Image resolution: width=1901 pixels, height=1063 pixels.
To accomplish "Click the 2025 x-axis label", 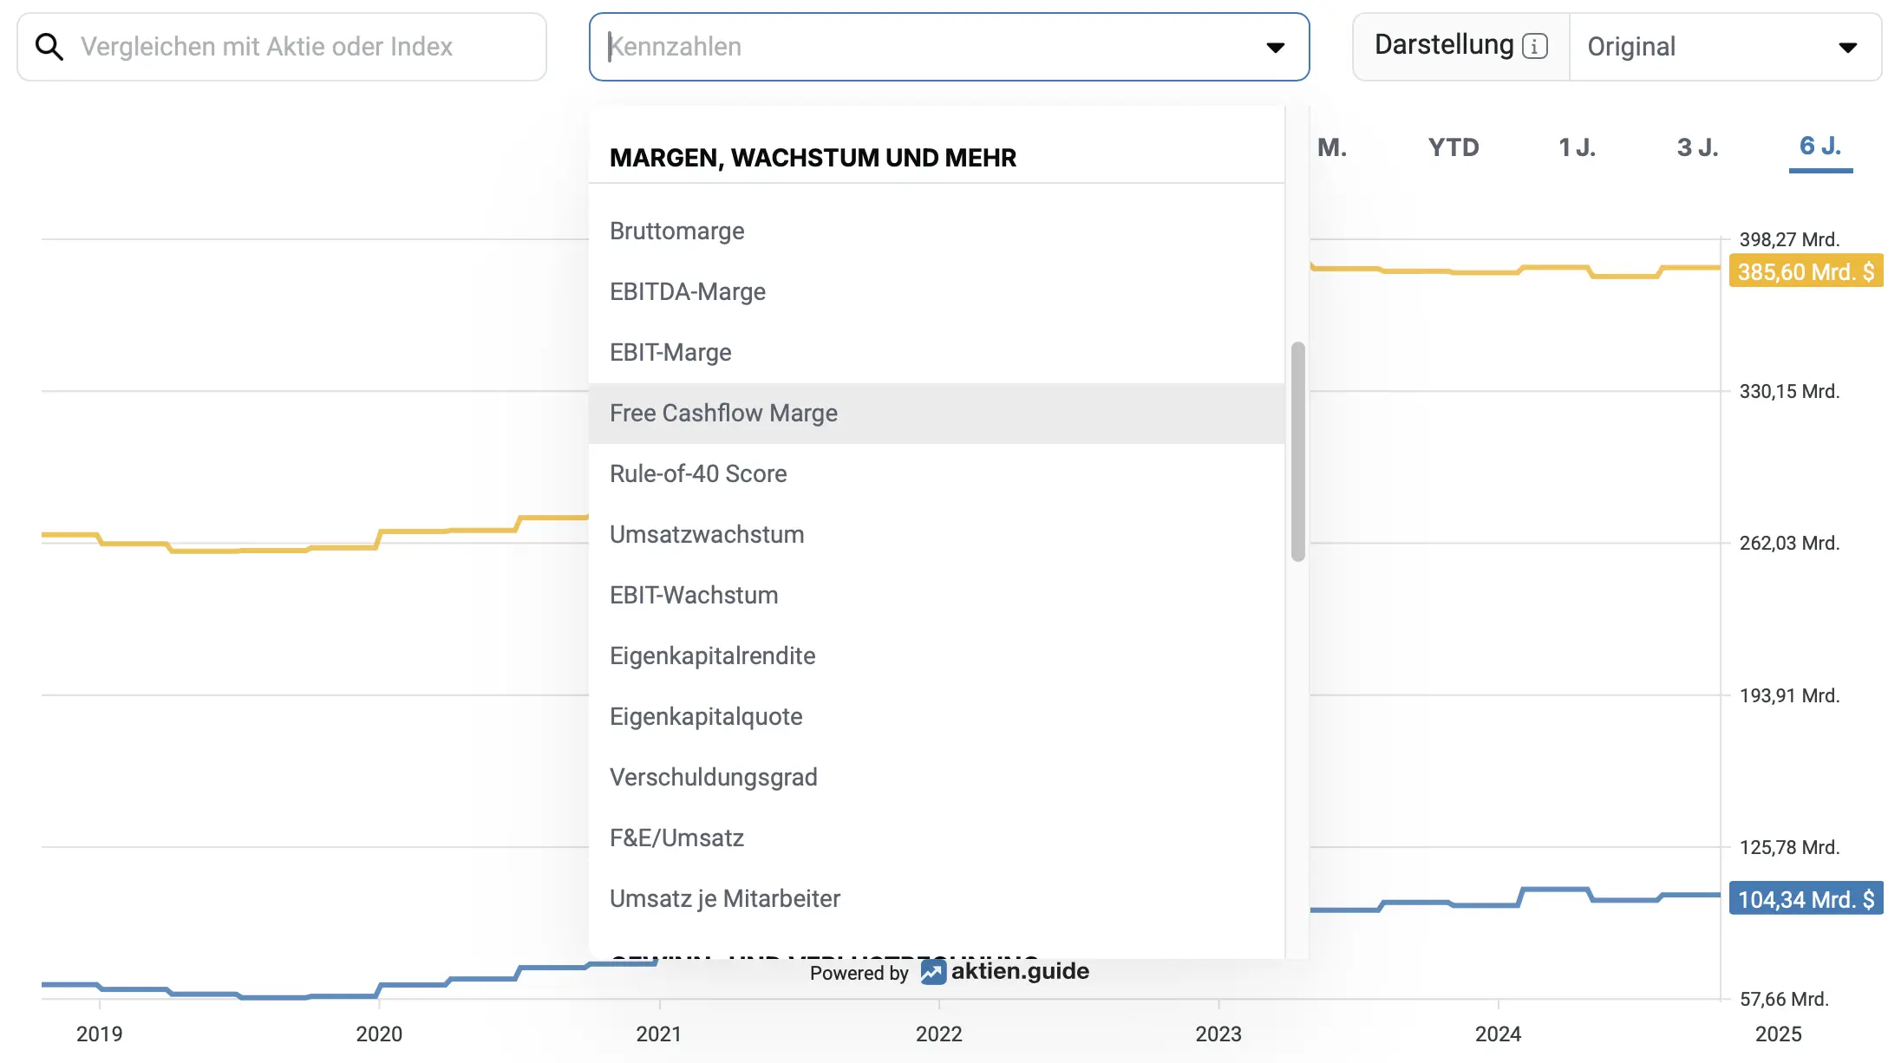I will [1778, 1034].
